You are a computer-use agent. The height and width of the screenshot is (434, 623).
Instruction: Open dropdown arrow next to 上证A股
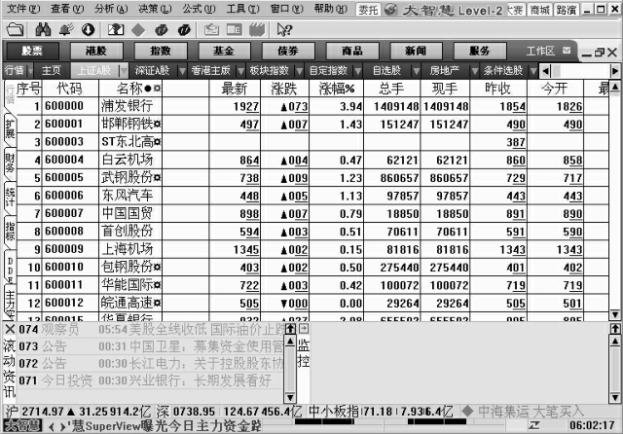(x=124, y=71)
